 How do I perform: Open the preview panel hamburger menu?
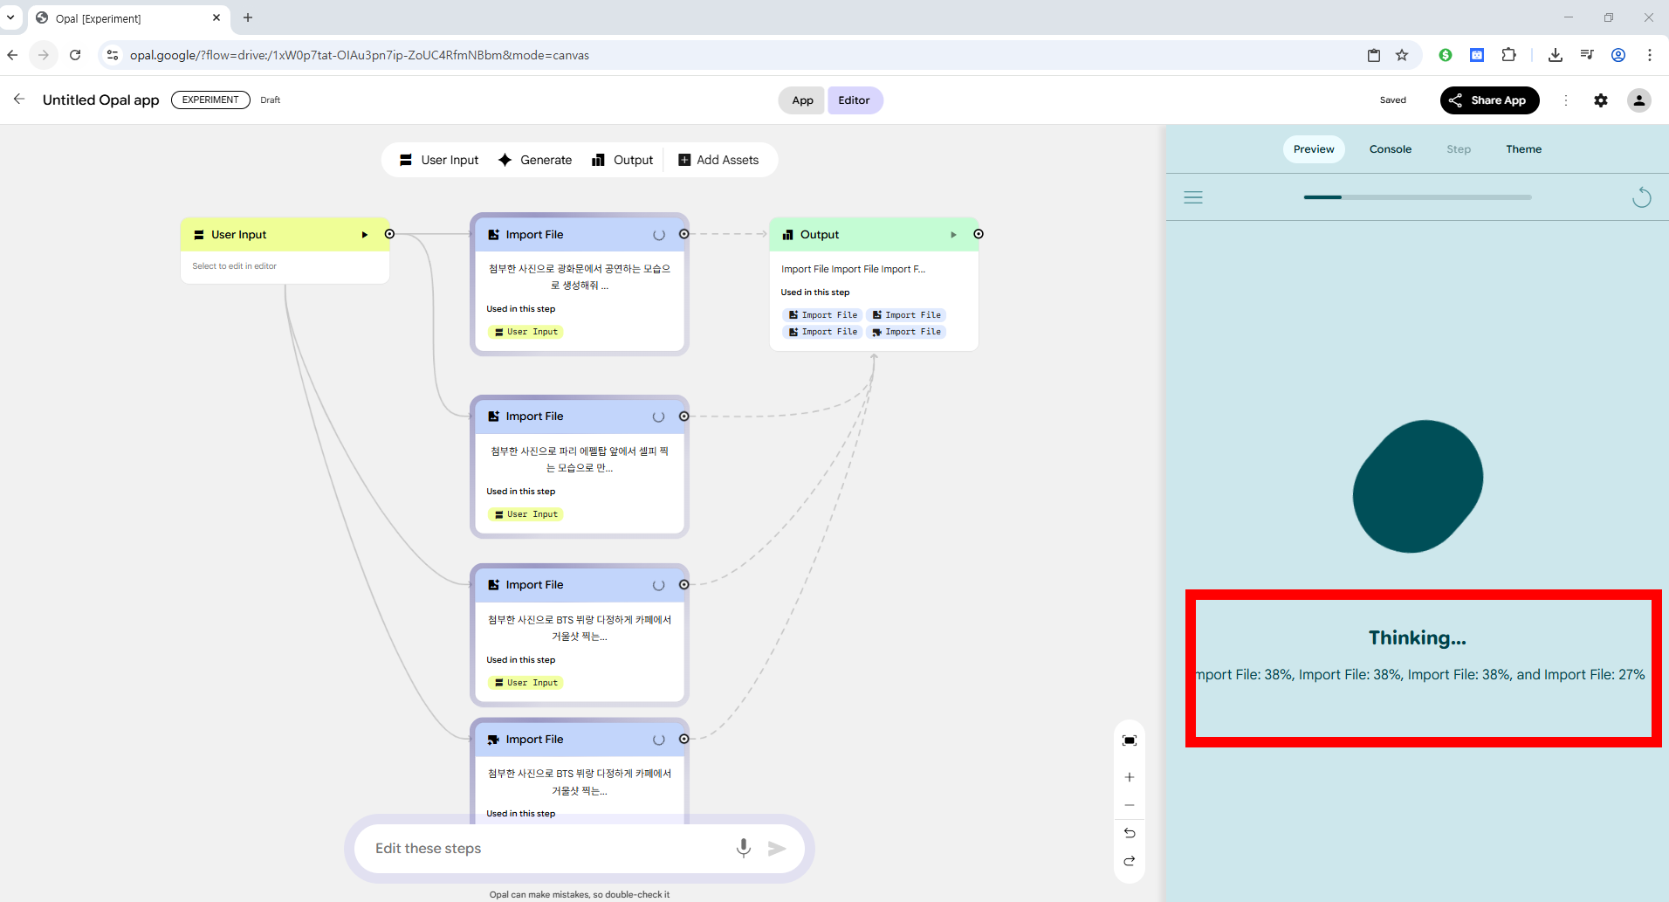pyautogui.click(x=1193, y=197)
